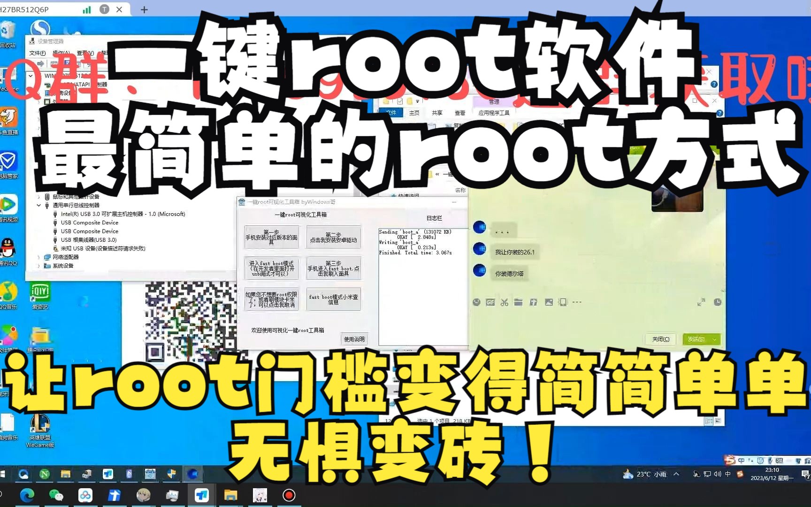Image resolution: width=811 pixels, height=507 pixels.
Task: Click the 第一步 install mask button
Action: 271,237
